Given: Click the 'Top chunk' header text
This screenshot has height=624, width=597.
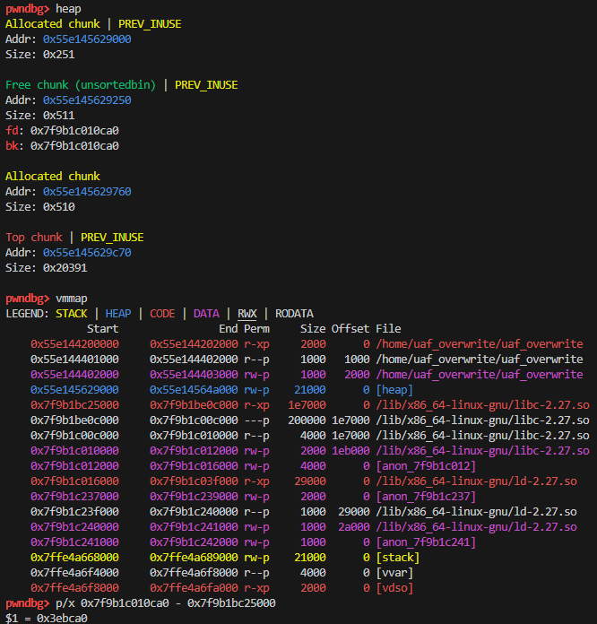Looking at the screenshot, I should pos(34,238).
